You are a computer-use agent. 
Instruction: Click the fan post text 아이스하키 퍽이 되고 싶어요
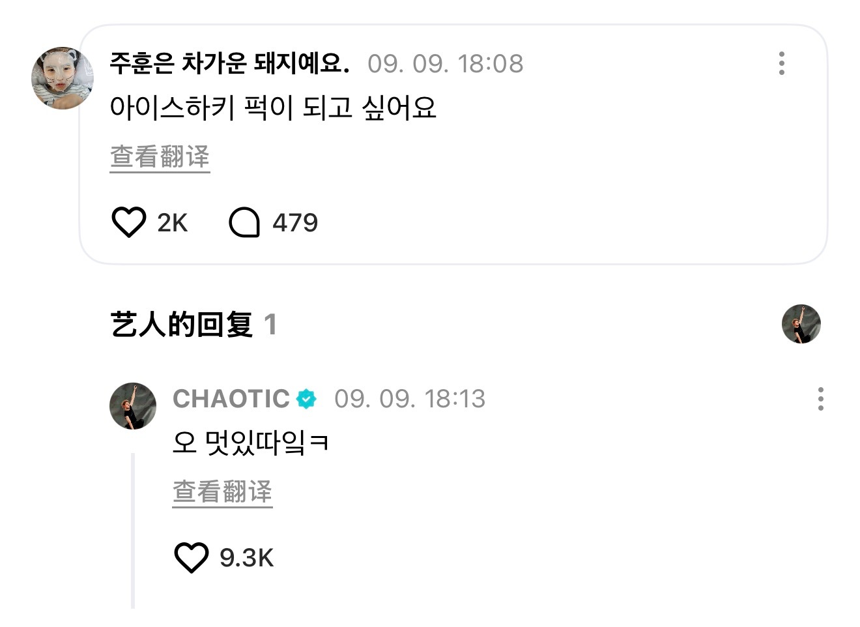(x=273, y=108)
